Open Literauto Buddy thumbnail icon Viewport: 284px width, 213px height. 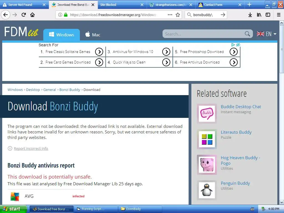[x=207, y=139]
